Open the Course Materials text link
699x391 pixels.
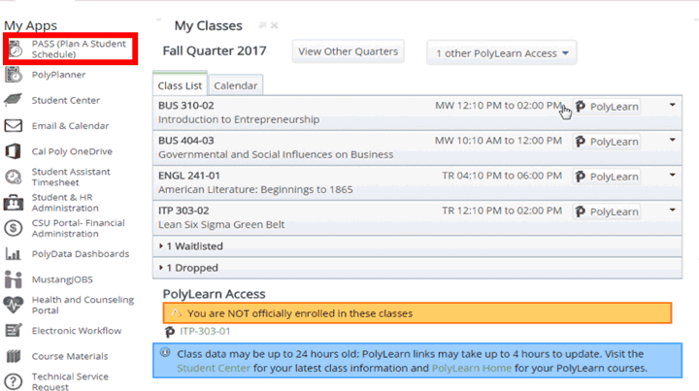point(70,356)
